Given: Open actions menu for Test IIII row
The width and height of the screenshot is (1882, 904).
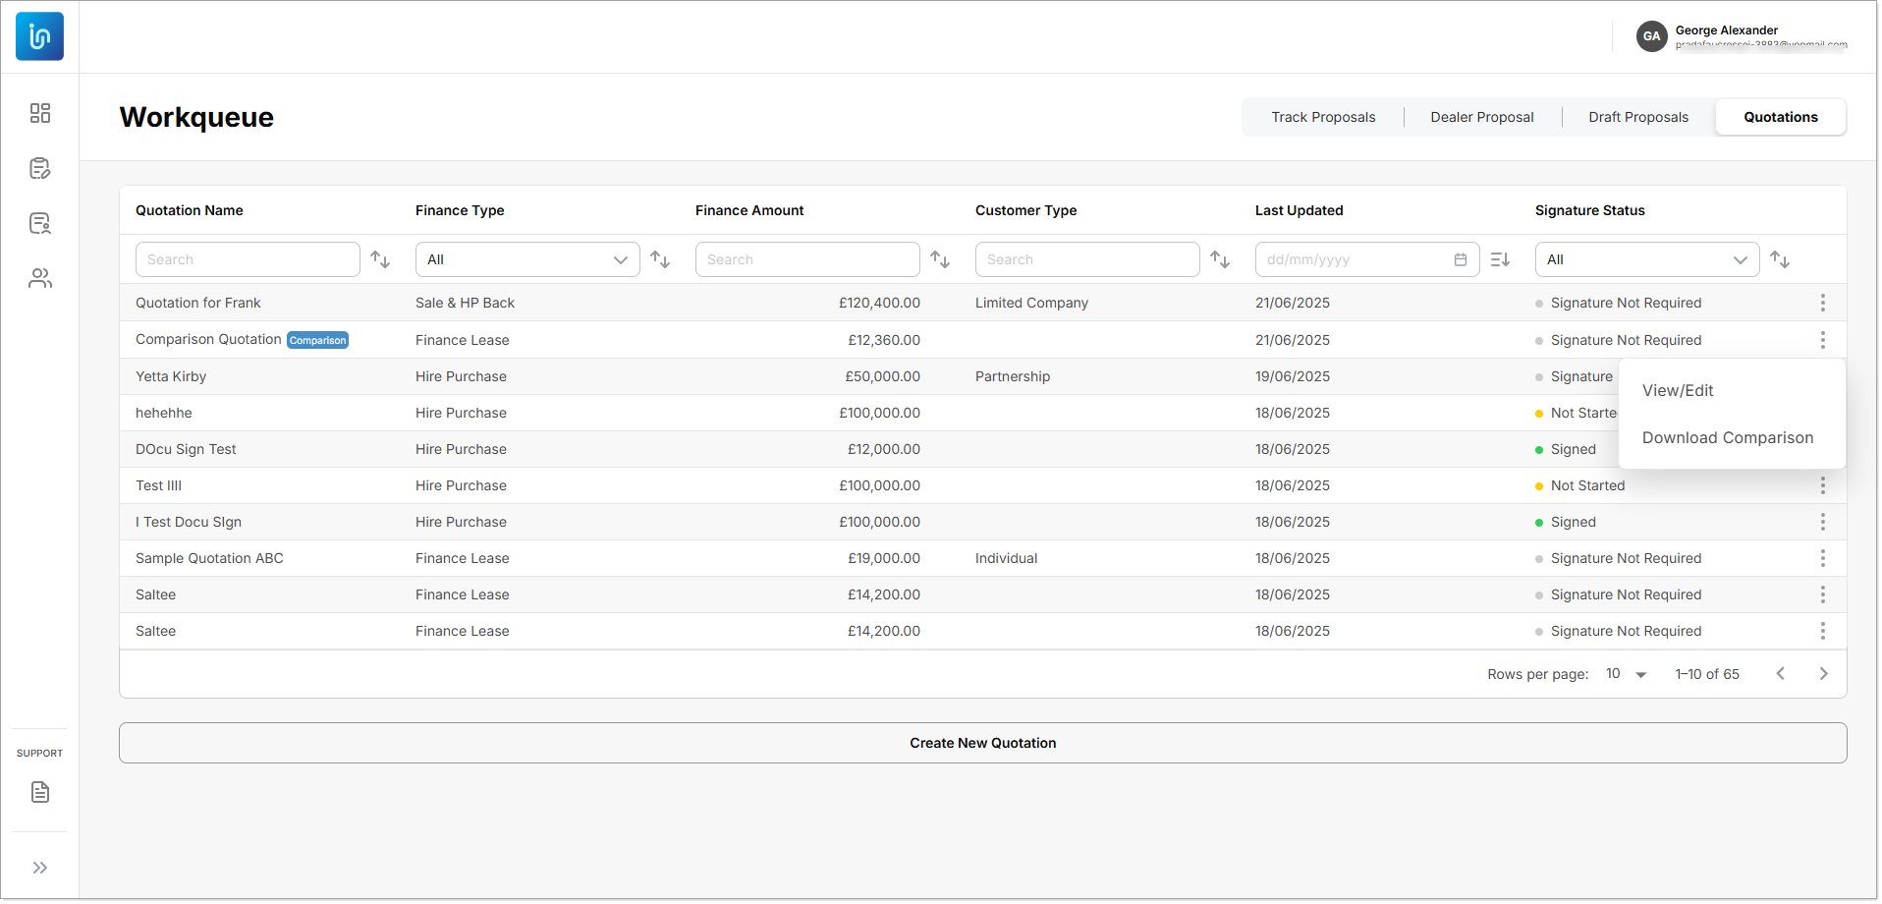Looking at the screenshot, I should pyautogui.click(x=1823, y=485).
